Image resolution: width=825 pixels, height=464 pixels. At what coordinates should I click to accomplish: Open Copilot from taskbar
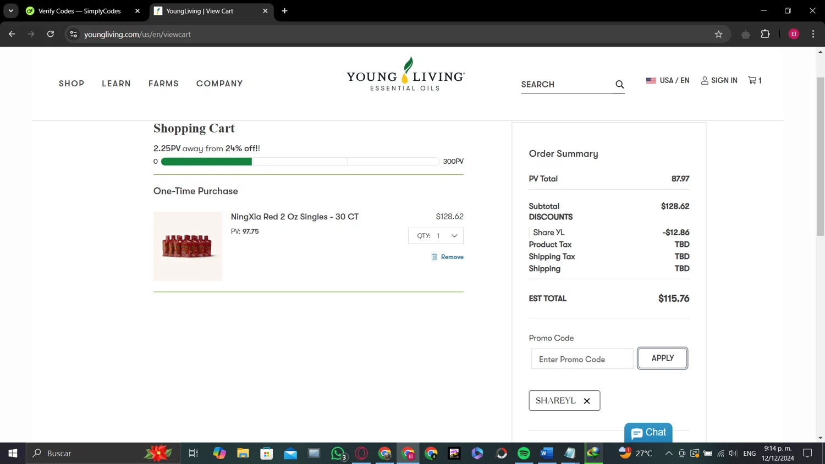coord(219,454)
